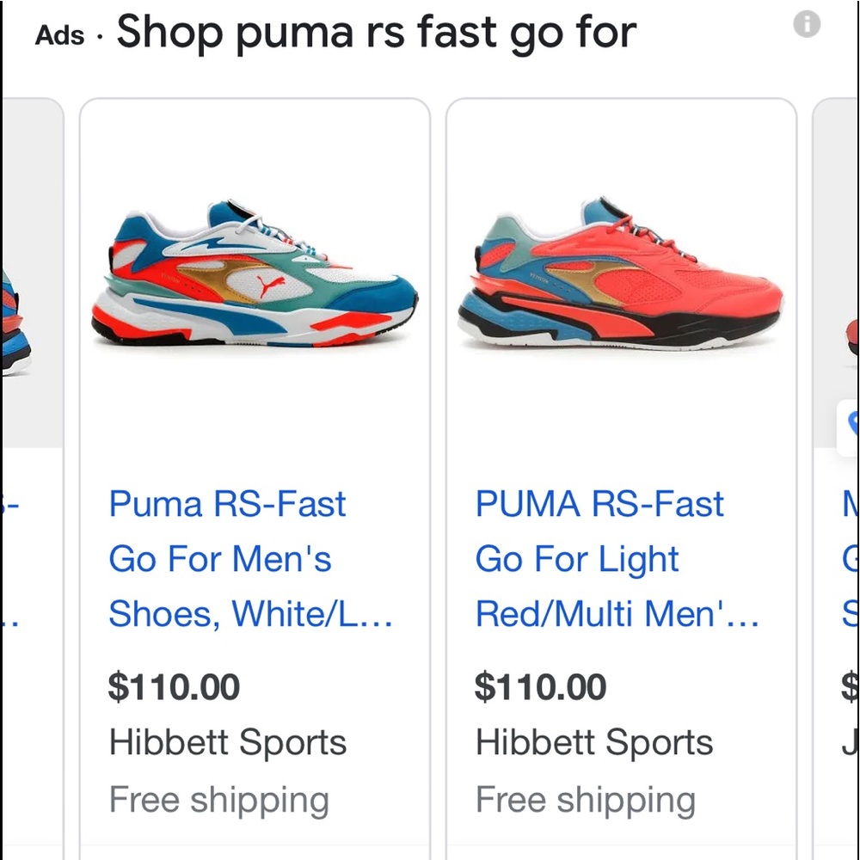This screenshot has height=860, width=860.
Task: Click the $110.00 price on the first listing
Action: (174, 686)
